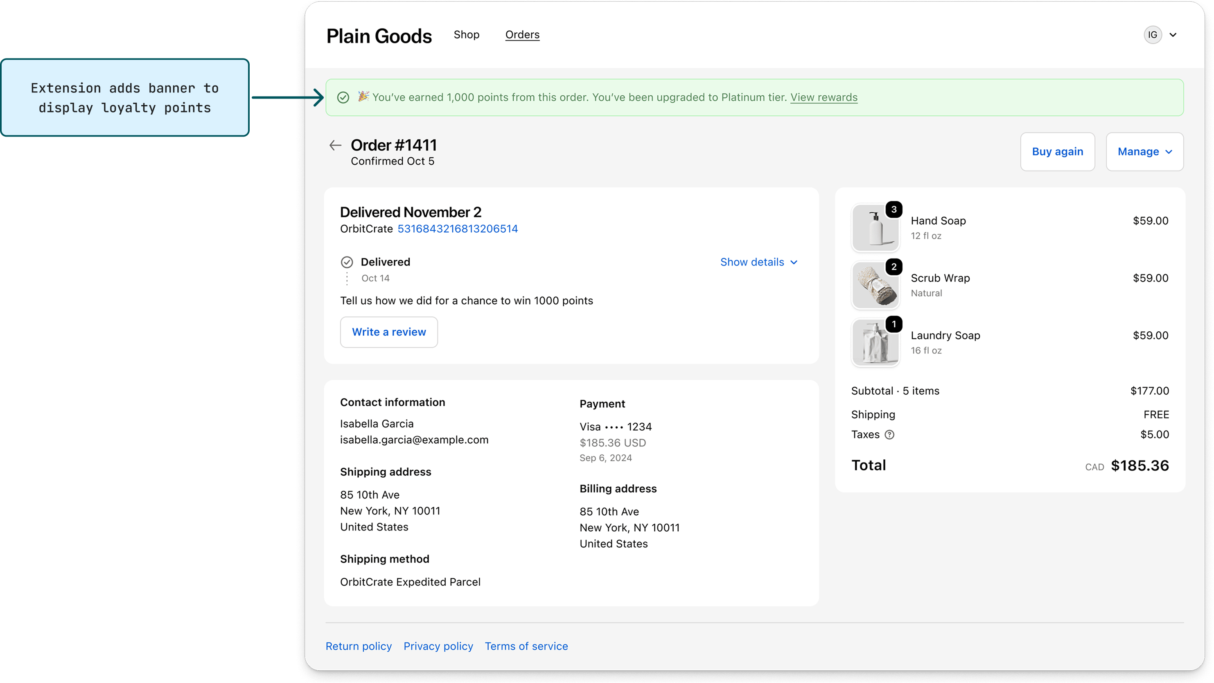The height and width of the screenshot is (683, 1214).
Task: Click the quantity badge 1 on Laundry Soap
Action: (894, 324)
